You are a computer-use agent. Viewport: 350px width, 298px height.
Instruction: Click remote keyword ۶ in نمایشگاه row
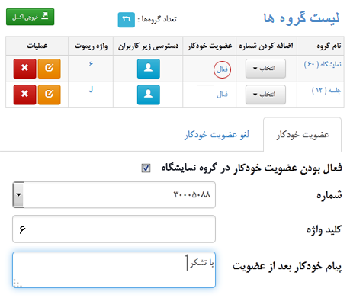click(x=91, y=64)
